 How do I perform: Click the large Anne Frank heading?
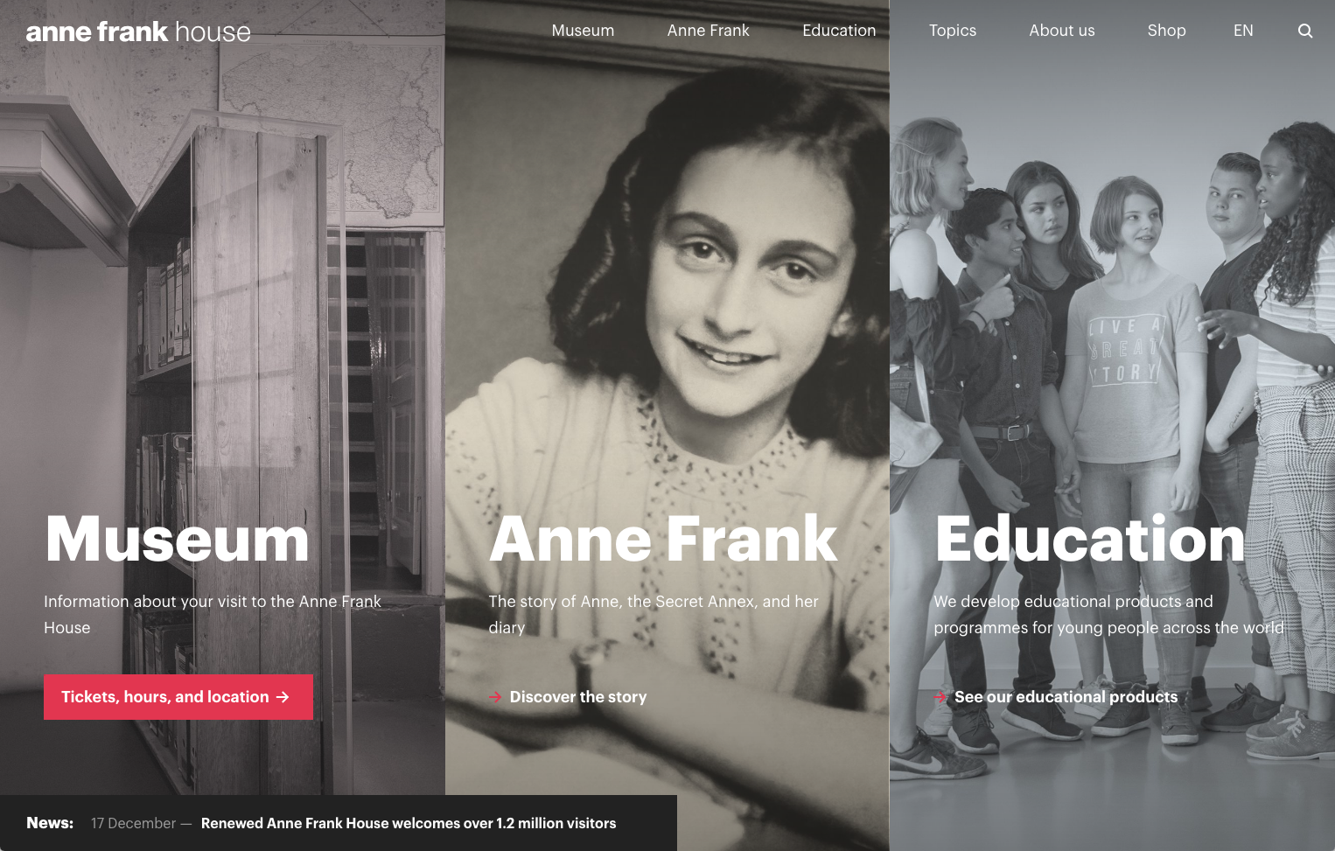pos(663,540)
